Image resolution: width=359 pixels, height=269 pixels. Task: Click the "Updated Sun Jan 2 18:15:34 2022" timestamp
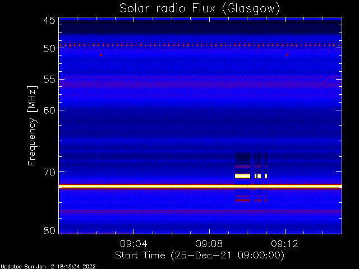click(x=48, y=267)
